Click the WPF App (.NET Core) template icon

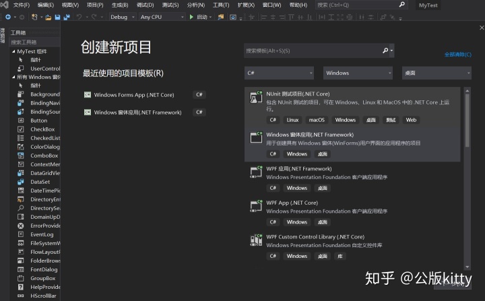[256, 205]
